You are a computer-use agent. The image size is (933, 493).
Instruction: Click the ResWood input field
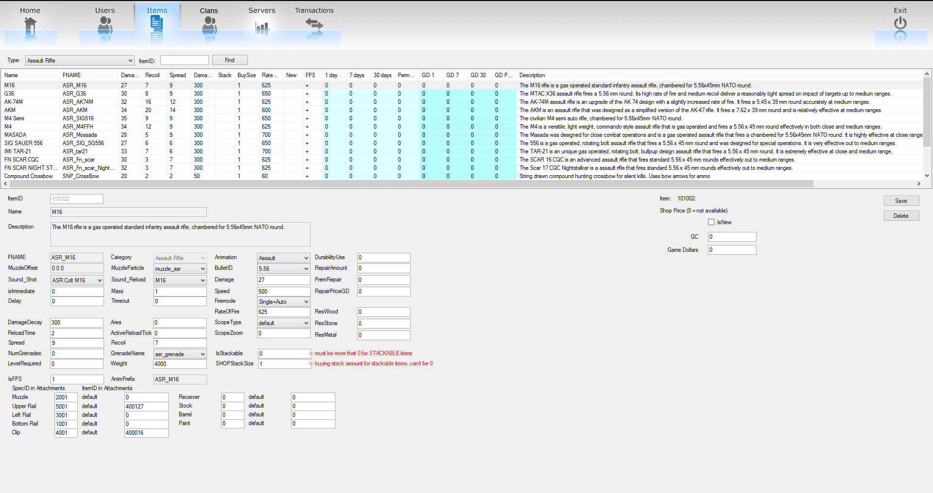coord(384,312)
